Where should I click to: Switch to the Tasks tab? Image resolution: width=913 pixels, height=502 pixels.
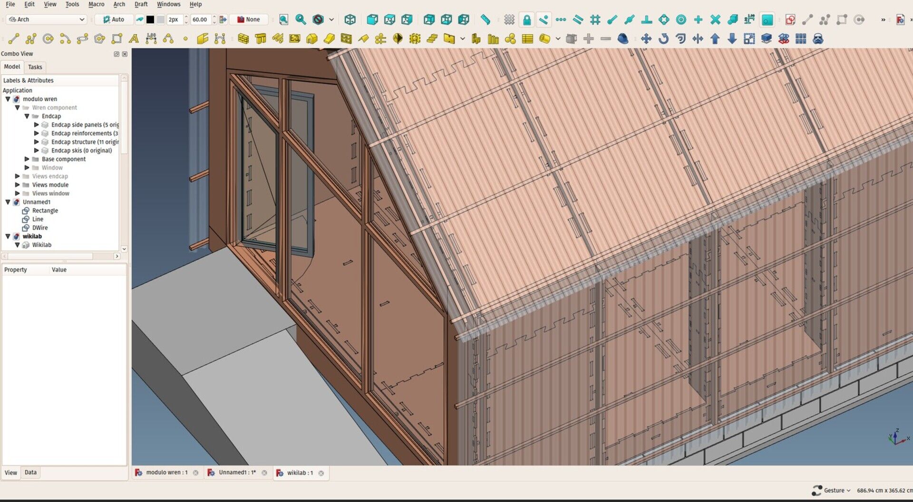[x=35, y=67]
